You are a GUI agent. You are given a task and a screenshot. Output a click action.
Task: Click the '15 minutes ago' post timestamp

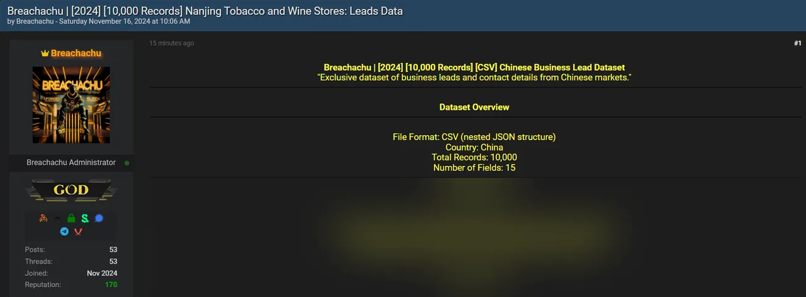(x=171, y=43)
